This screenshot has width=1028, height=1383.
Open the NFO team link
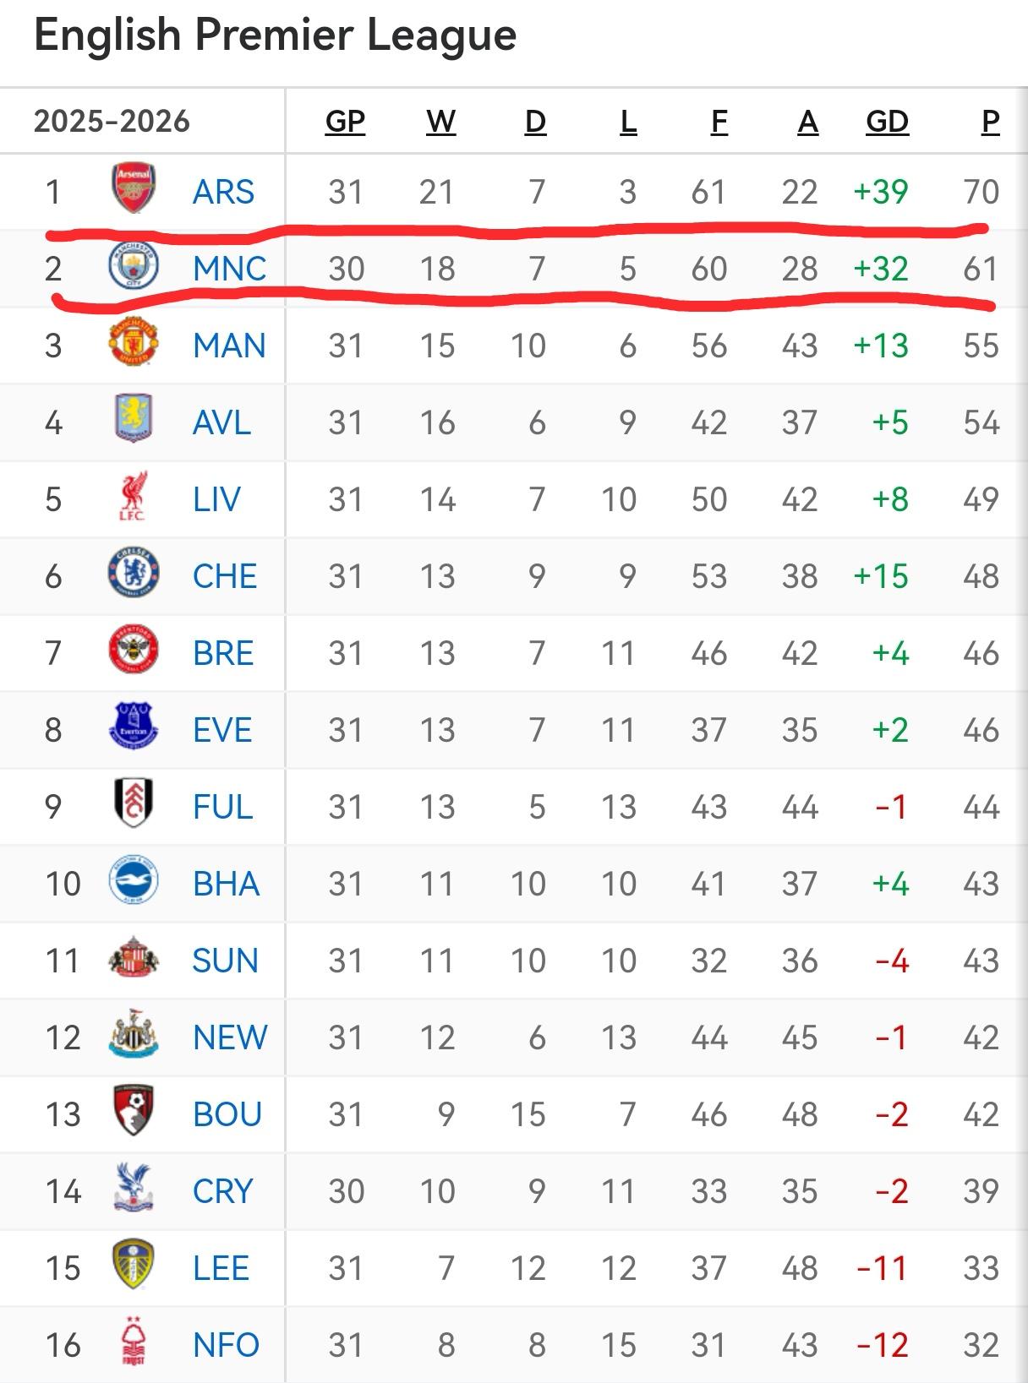(x=226, y=1345)
